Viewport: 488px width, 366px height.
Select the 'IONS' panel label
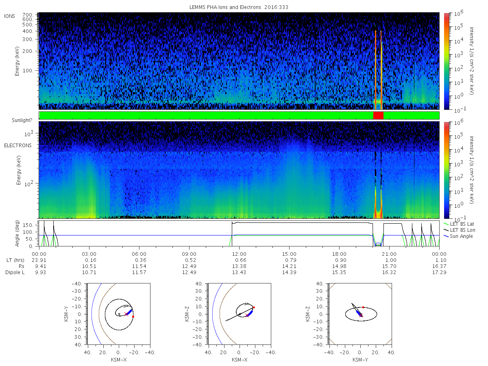[10, 16]
